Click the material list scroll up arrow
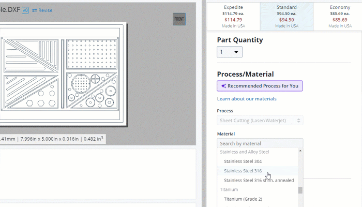Screen dimensions: 362x207 pos(300,151)
